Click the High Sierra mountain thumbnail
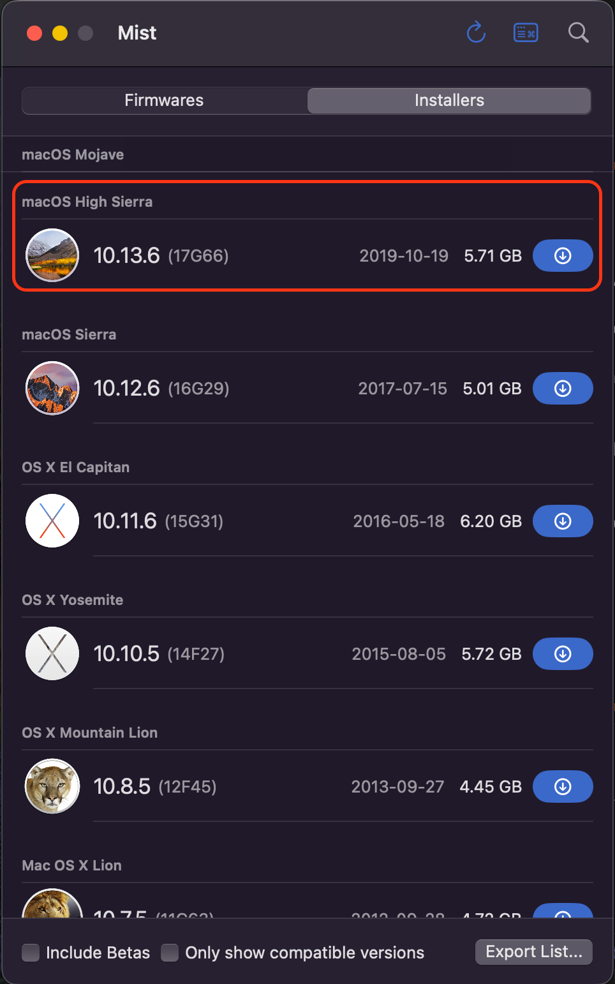 pyautogui.click(x=52, y=255)
